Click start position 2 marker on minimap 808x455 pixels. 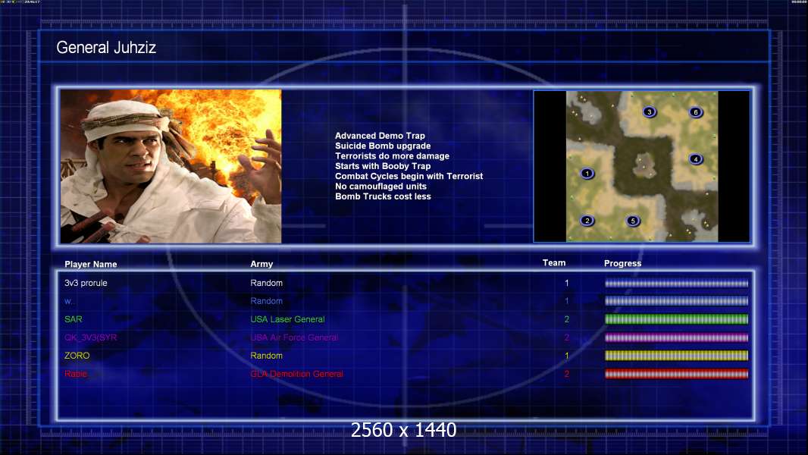(x=587, y=221)
